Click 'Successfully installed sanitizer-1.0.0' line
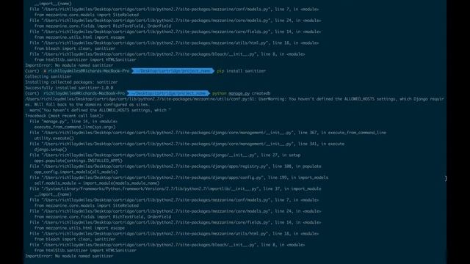Screen dimensions: 470x264 [69, 88]
